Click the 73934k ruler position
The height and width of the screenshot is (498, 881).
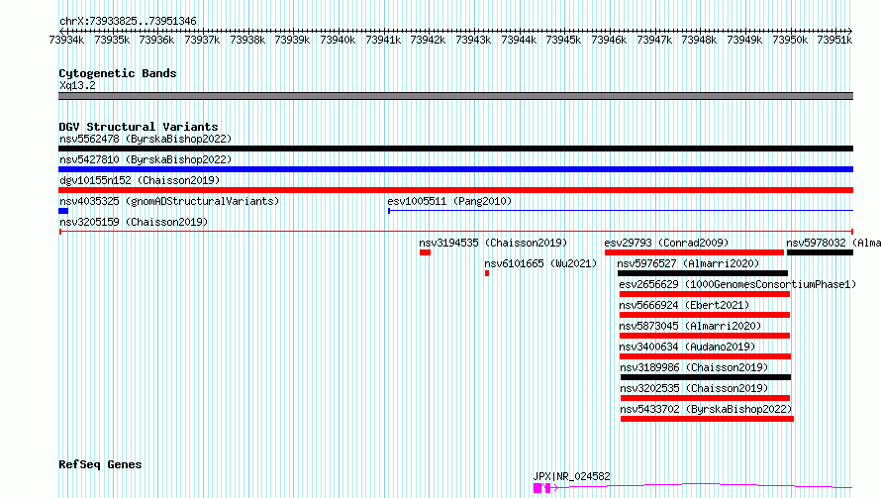pyautogui.click(x=66, y=41)
